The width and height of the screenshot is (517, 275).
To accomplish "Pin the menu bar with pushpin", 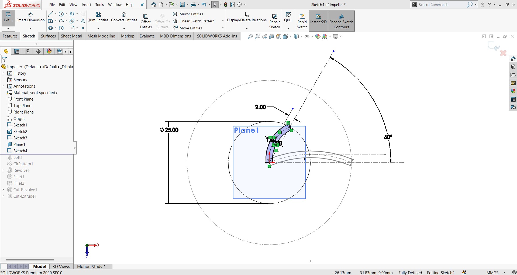I will pyautogui.click(x=142, y=5).
